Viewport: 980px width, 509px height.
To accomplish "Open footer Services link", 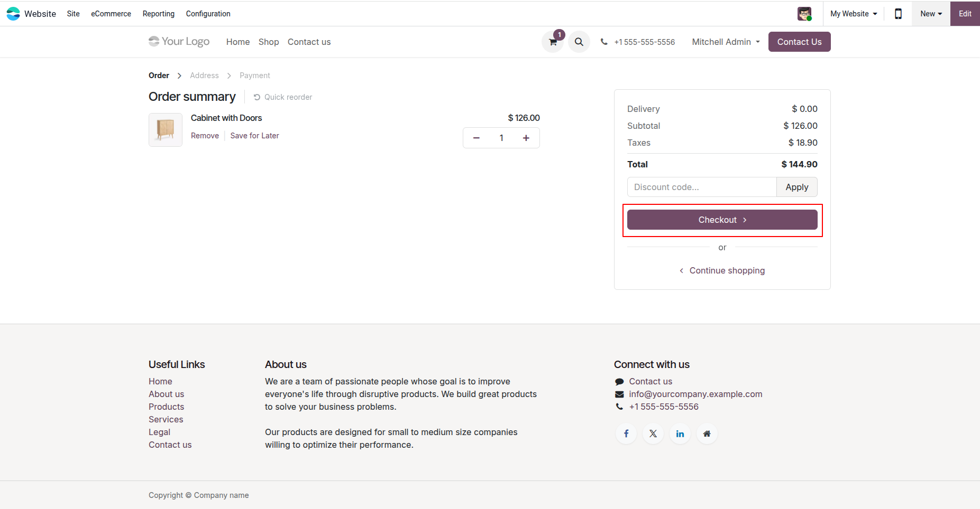I will [x=166, y=419].
